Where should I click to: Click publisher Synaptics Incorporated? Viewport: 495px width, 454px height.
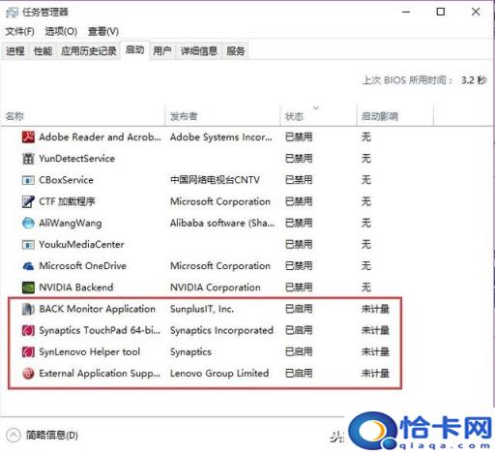tap(221, 330)
